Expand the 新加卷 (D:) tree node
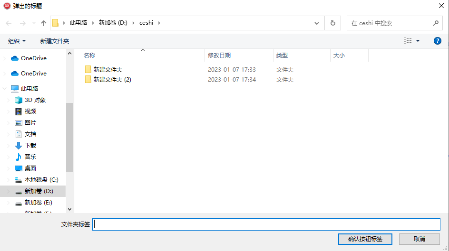This screenshot has width=449, height=251. coord(8,191)
